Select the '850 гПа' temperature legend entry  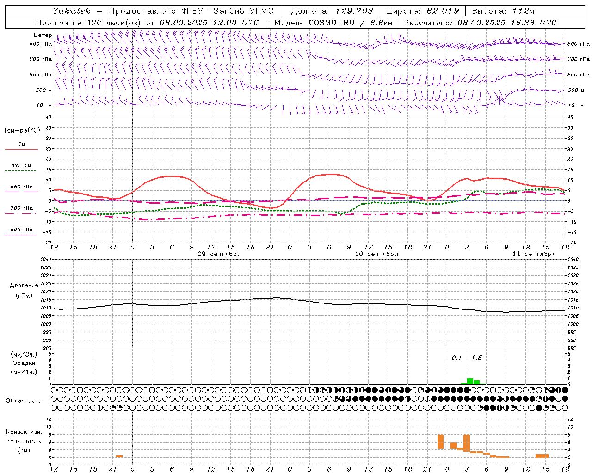pos(21,187)
